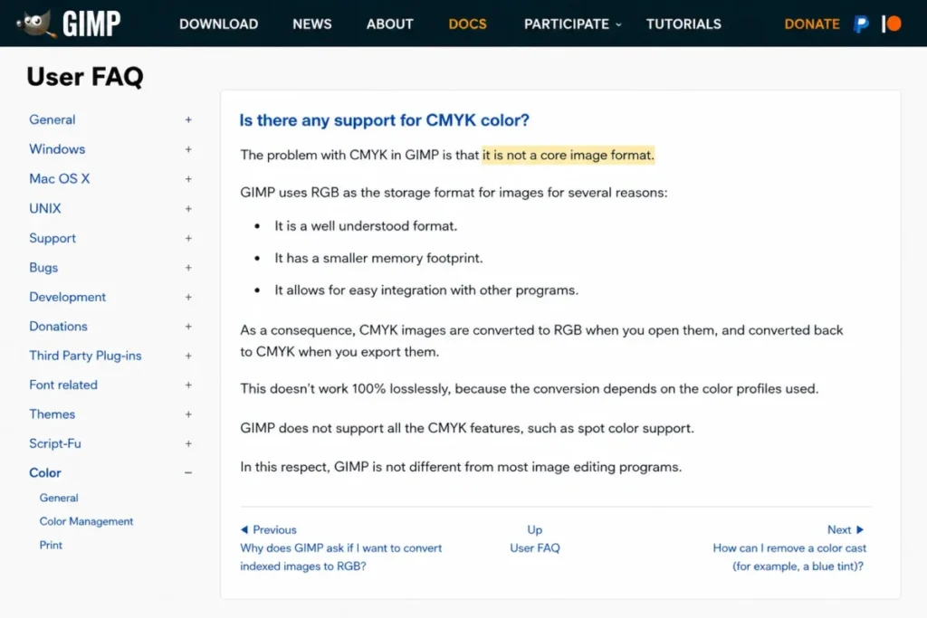The height and width of the screenshot is (618, 927).
Task: Click the CMYK color question heading
Action: pos(384,120)
